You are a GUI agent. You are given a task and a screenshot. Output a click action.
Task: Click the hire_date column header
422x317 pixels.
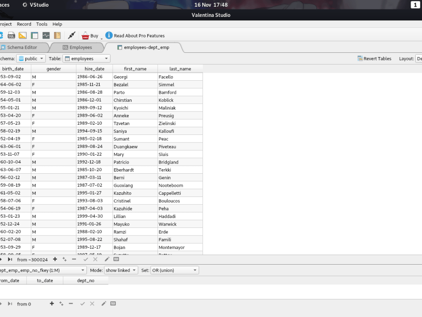coord(95,69)
